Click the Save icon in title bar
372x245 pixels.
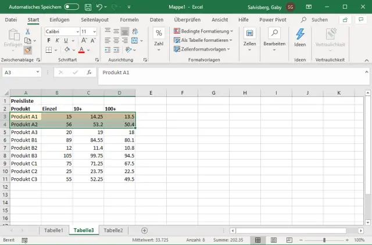[87, 6]
